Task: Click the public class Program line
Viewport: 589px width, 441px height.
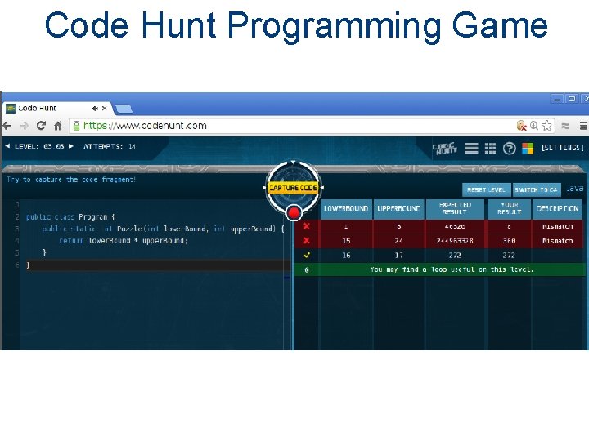Action: pos(70,217)
